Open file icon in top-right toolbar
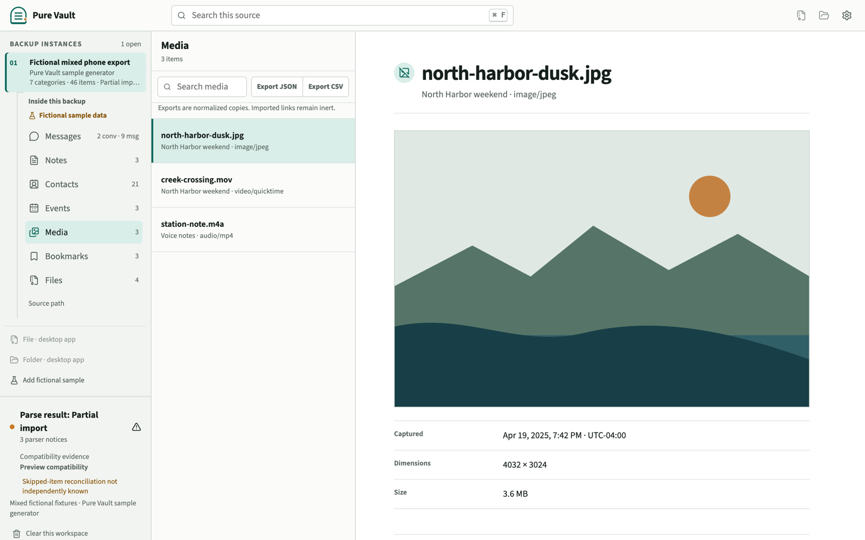The width and height of the screenshot is (865, 540). (x=801, y=16)
